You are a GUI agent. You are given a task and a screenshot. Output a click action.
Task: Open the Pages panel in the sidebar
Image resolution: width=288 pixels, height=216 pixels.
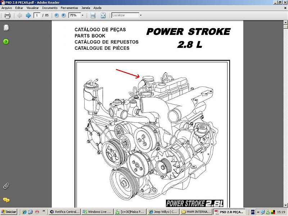[x=6, y=28]
